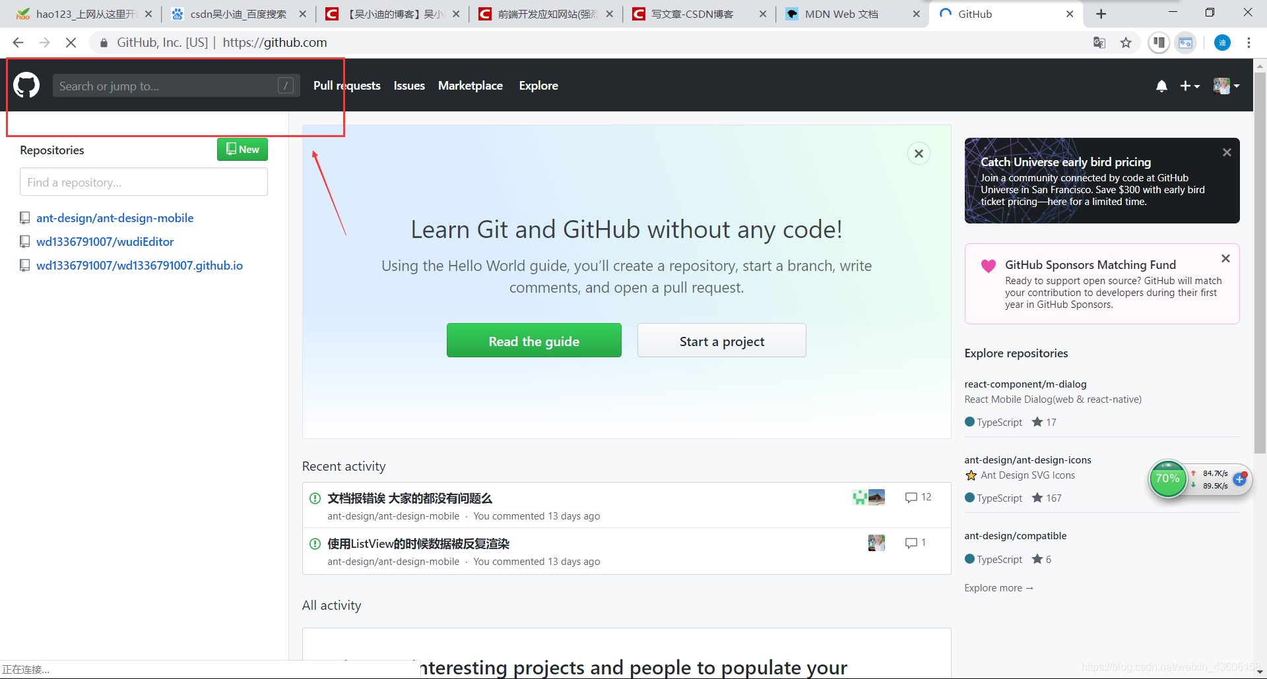Click the screenshot extension icon in toolbar
1267x679 pixels.
coord(1186,43)
